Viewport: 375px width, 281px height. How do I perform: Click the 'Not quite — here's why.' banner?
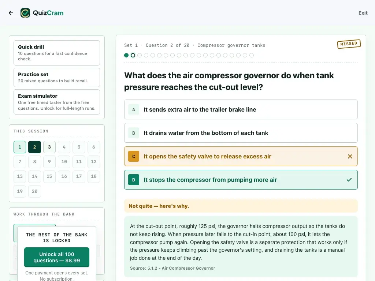pos(241,206)
